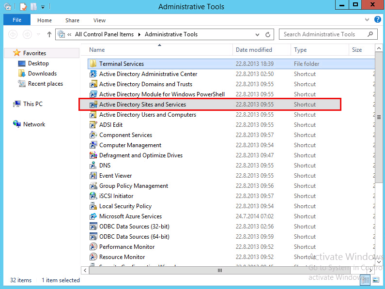
Task: Click the ODBC Data Sources (32-bit) icon
Action: coord(93,227)
